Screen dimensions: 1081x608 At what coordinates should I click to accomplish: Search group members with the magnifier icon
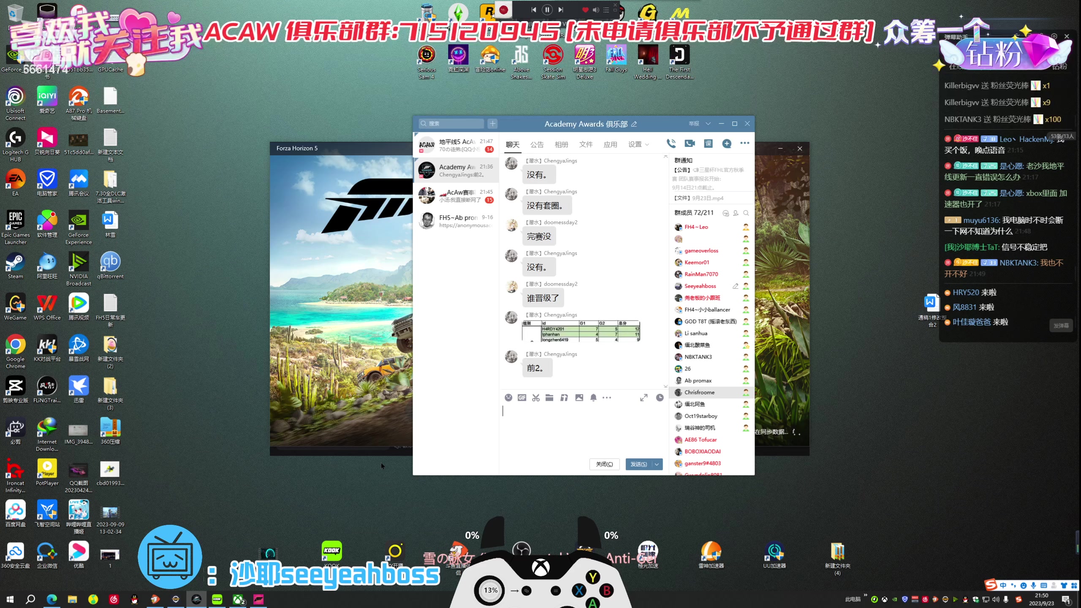[746, 213]
